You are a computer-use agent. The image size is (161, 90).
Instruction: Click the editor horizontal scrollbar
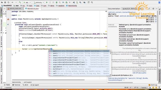[48, 80]
